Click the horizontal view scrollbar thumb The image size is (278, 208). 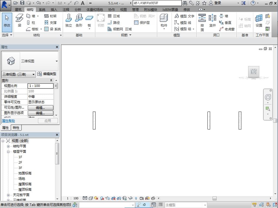click(x=214, y=198)
